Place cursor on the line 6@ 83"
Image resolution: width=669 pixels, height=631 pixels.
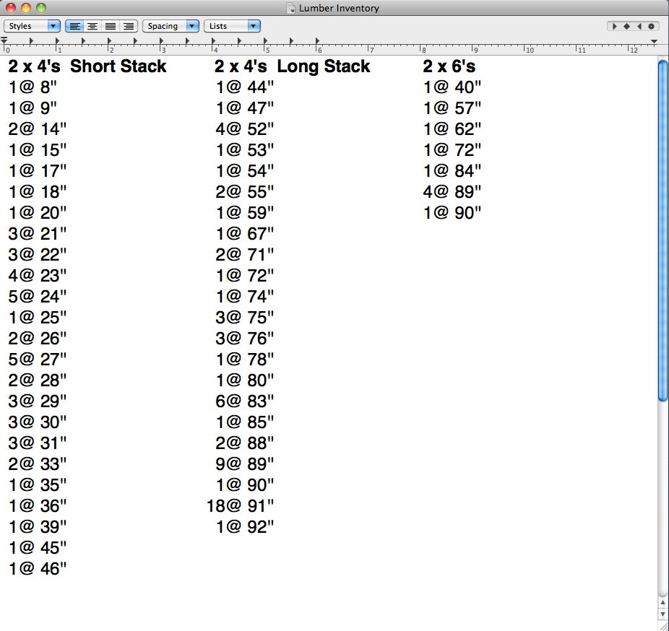(x=244, y=401)
